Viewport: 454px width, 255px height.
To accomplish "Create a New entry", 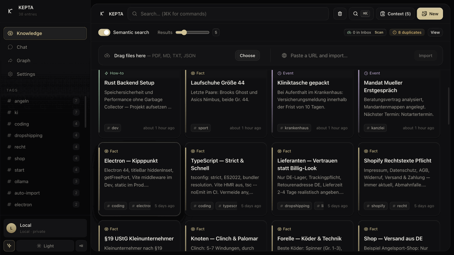I will pos(430,14).
